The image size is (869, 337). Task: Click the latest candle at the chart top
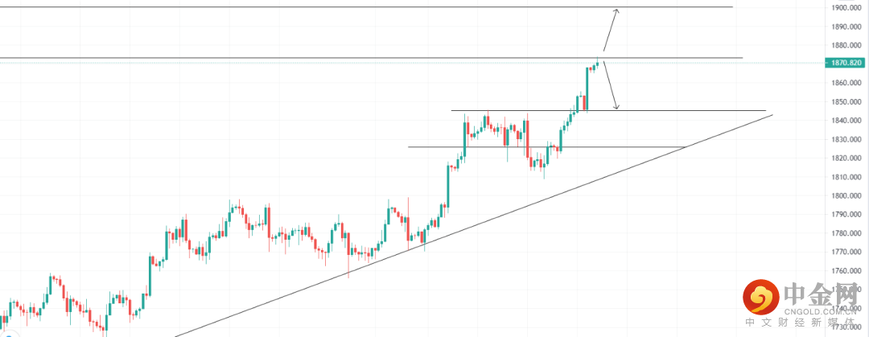tap(598, 64)
